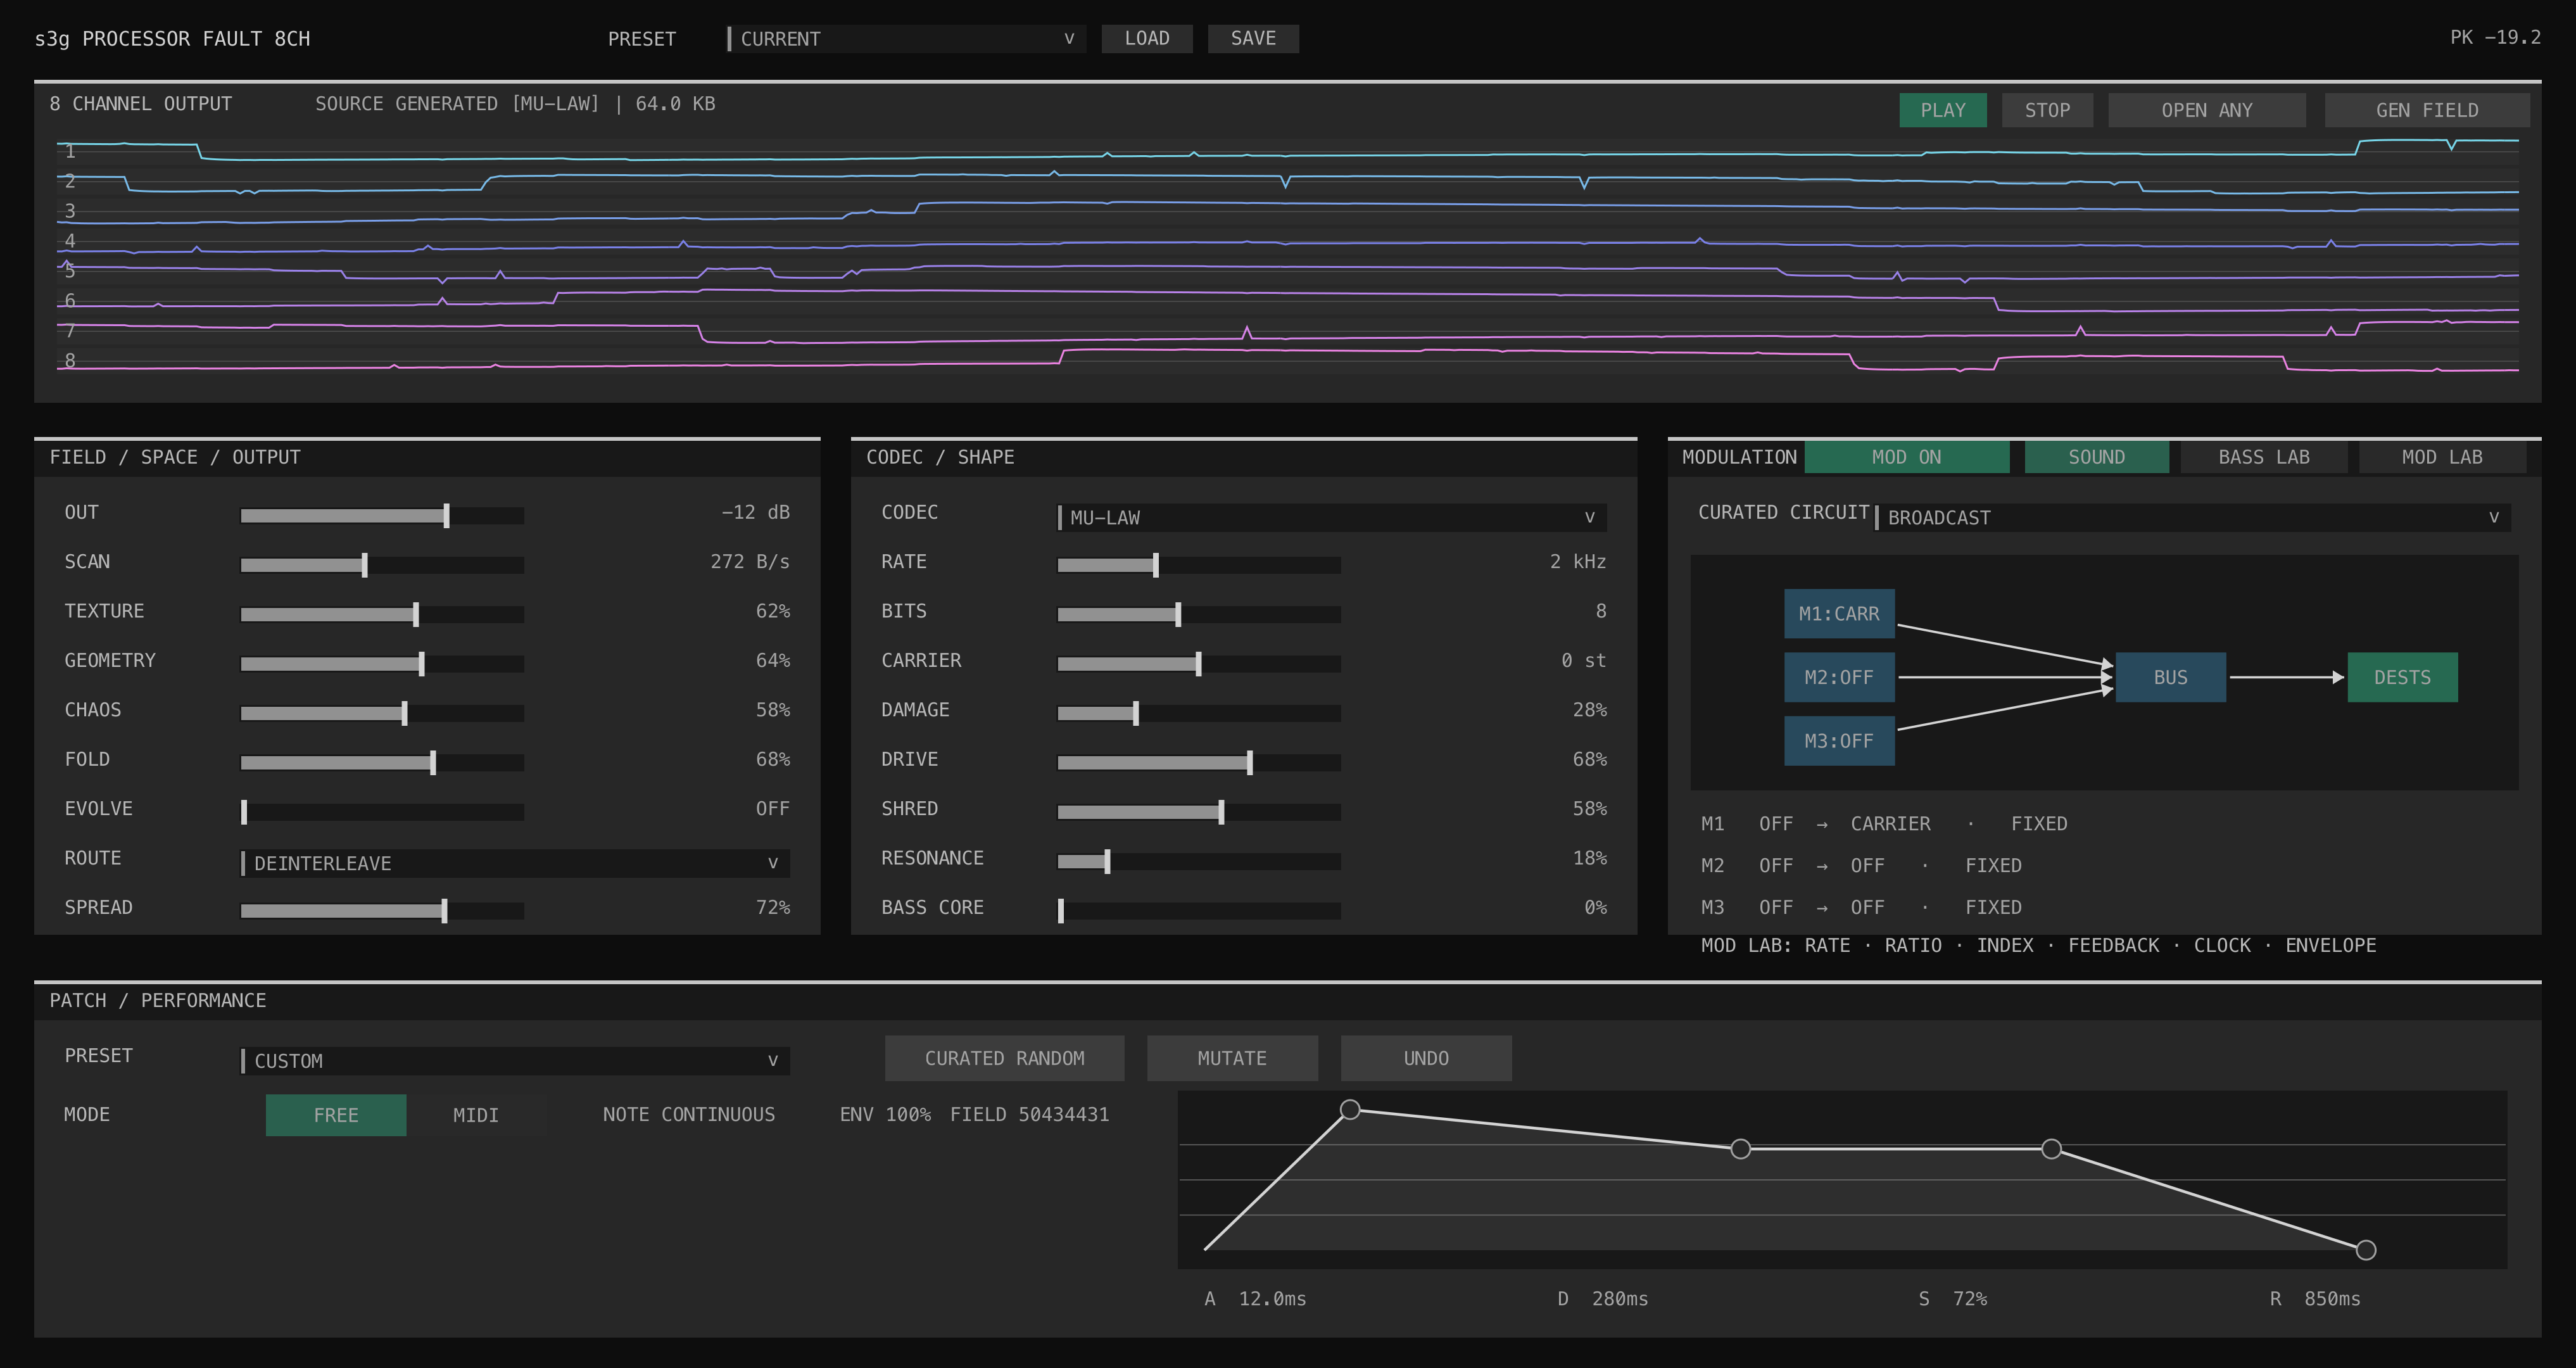Click the envelope release end handle
This screenshot has width=2576, height=1368.
[x=2366, y=1250]
